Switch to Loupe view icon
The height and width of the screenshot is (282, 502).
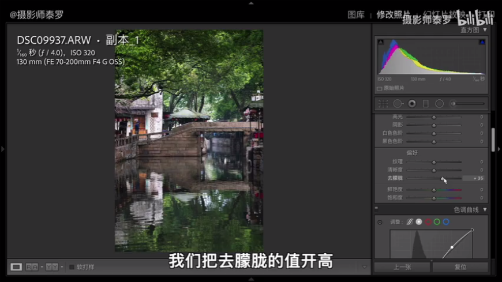(16, 267)
